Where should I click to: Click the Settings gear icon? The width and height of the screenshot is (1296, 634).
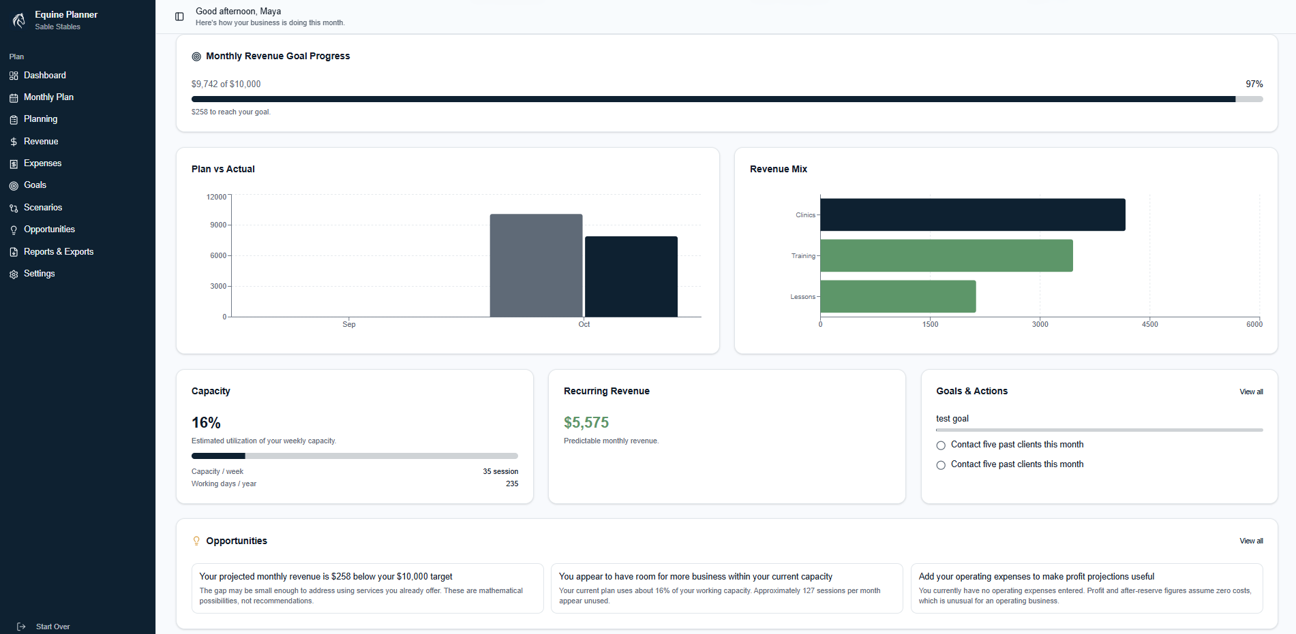(14, 274)
